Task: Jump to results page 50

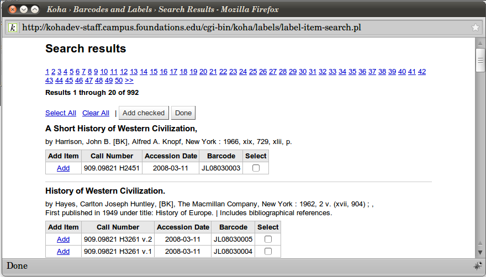Action: tap(119, 81)
